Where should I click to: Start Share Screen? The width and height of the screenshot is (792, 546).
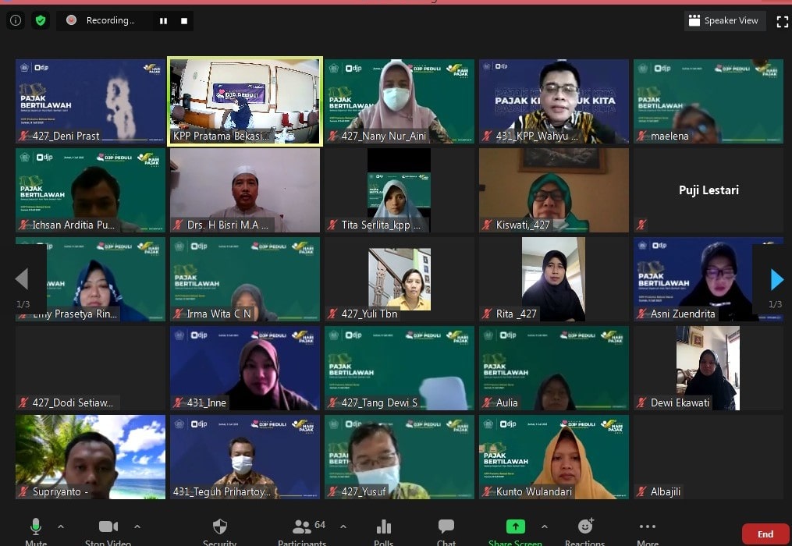[516, 530]
